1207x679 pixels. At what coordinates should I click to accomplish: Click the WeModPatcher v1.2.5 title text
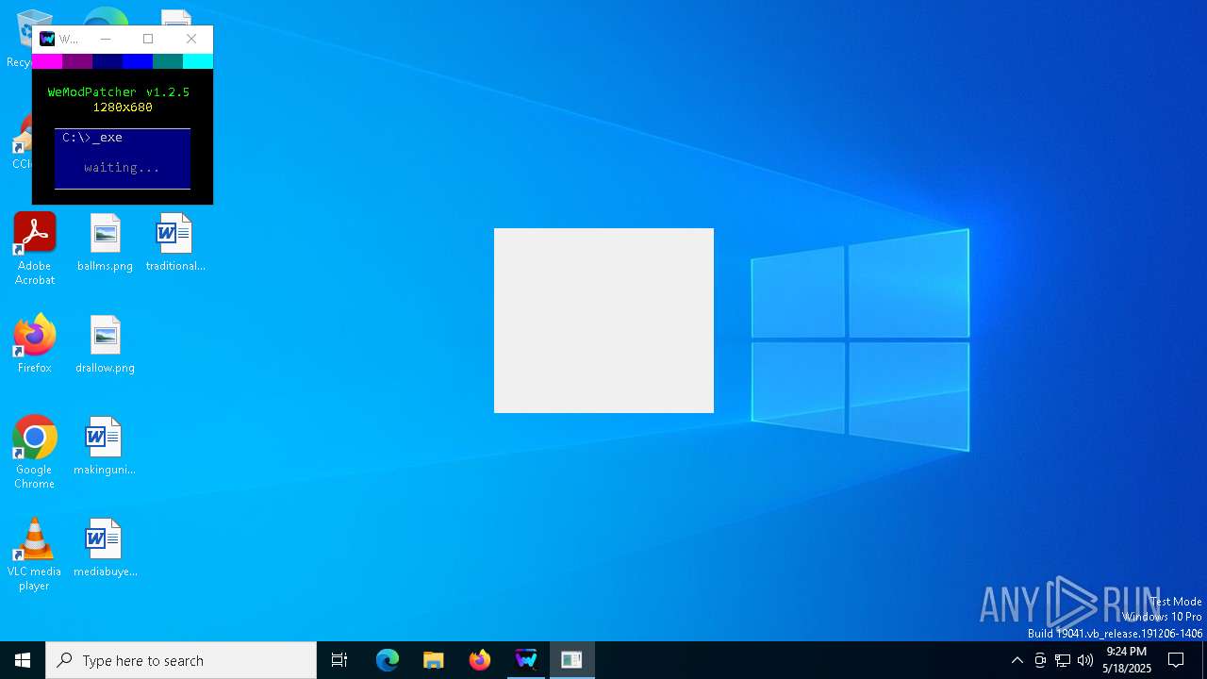[119, 92]
